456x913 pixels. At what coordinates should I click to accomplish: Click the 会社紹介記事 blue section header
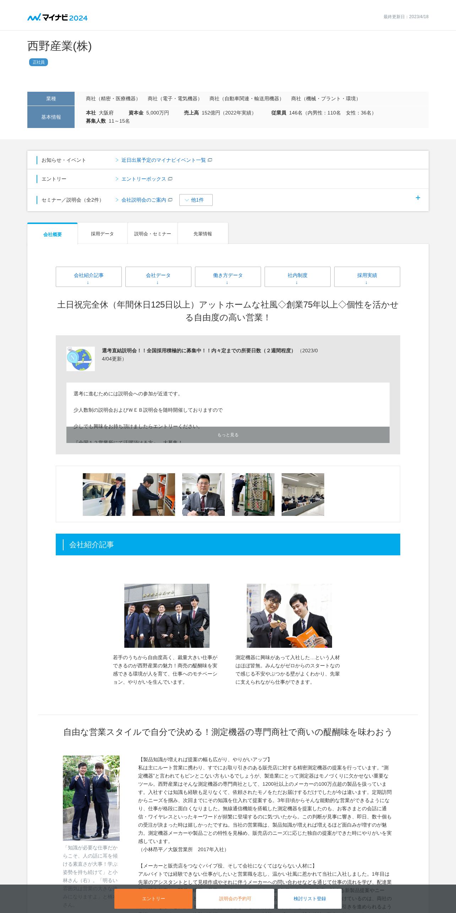coord(228,544)
